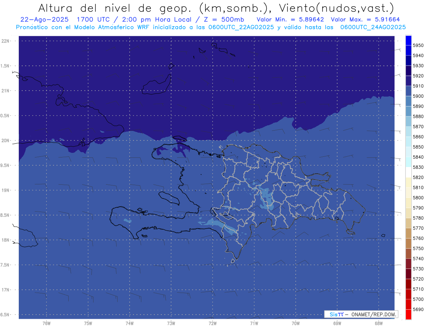Click the 5790 legend value label

pyautogui.click(x=418, y=208)
